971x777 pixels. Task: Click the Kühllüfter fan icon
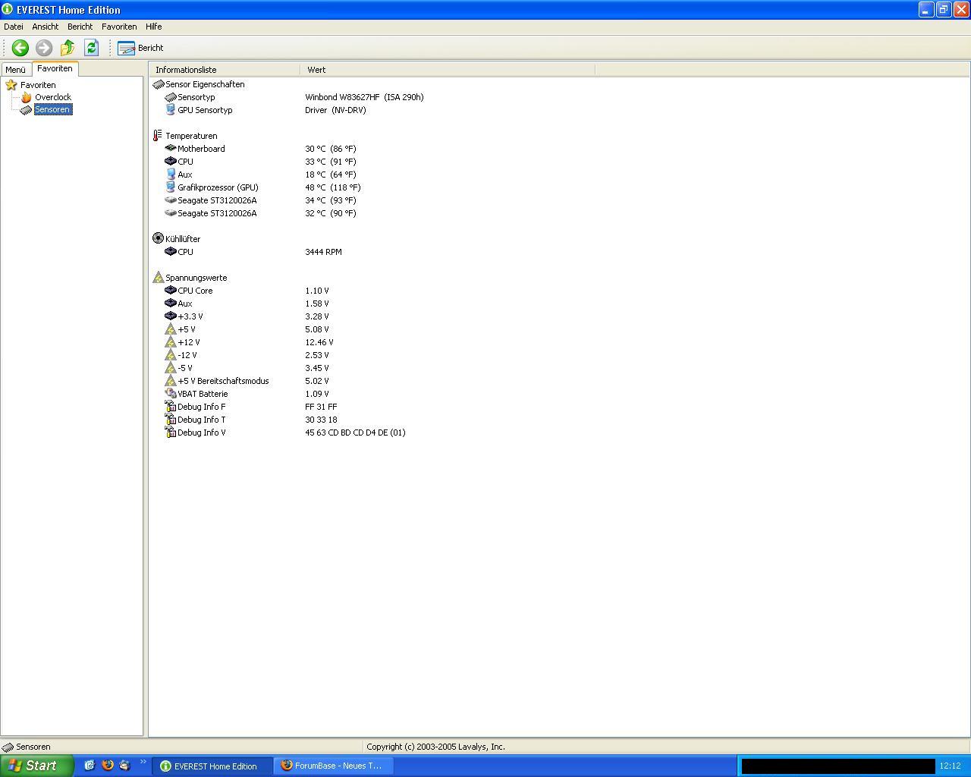(158, 238)
